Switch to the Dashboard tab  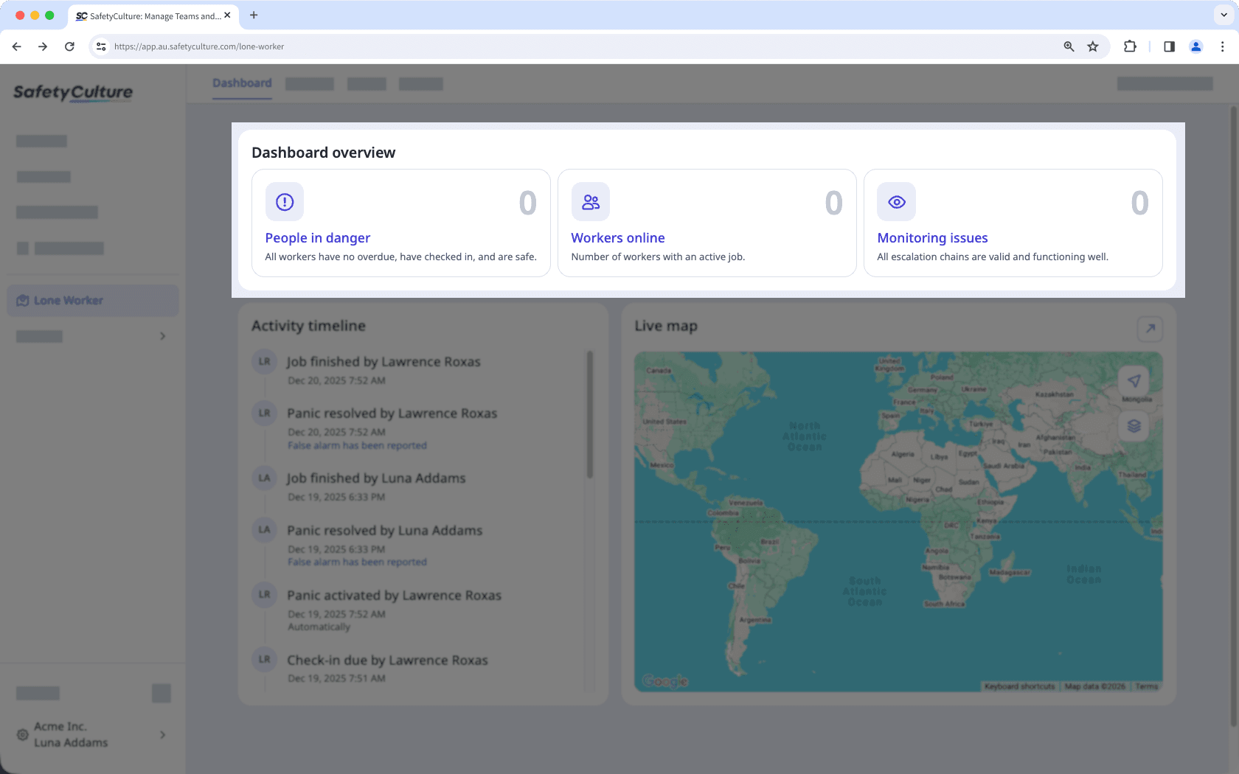(x=241, y=83)
